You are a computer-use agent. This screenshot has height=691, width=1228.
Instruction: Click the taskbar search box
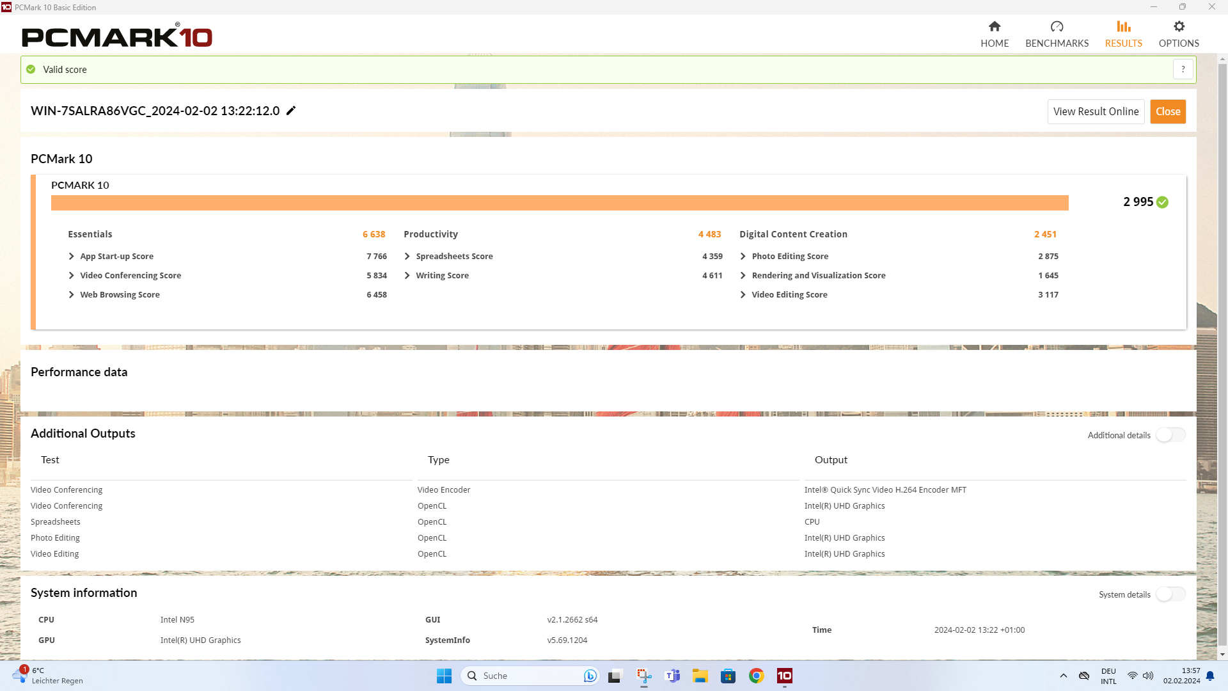pyautogui.click(x=530, y=676)
